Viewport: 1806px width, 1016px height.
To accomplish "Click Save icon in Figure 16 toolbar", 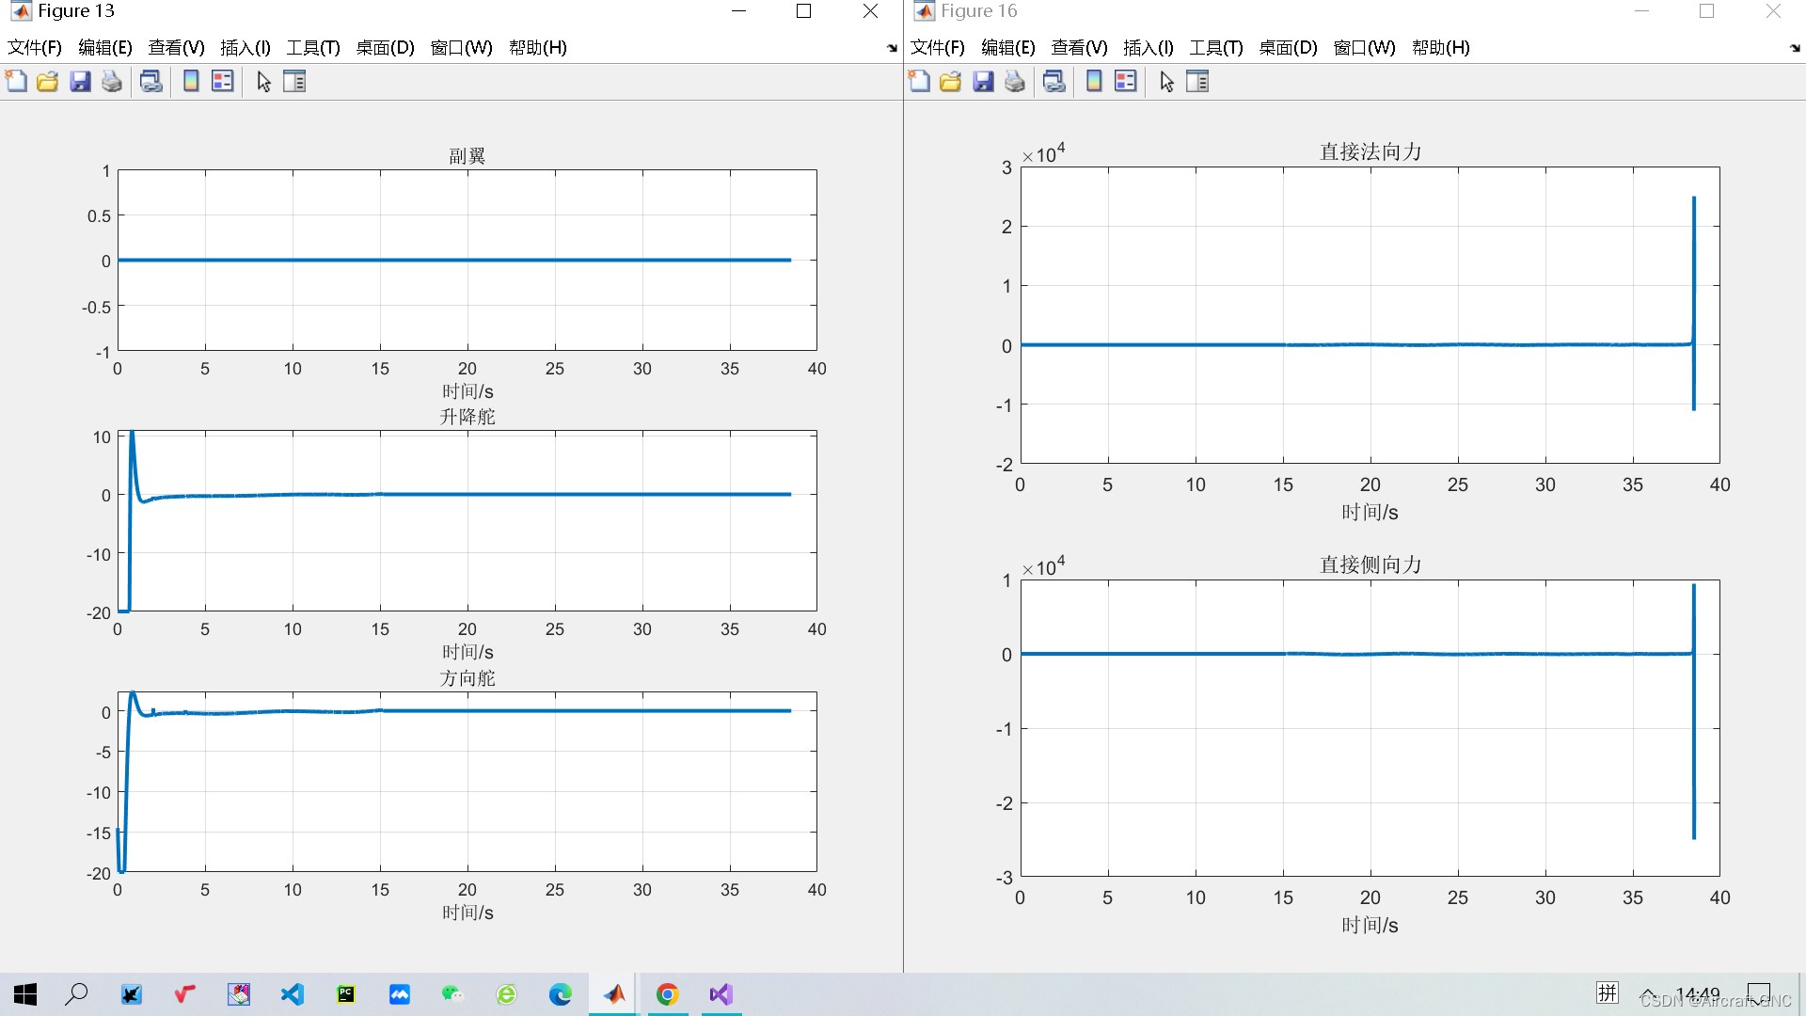I will point(983,82).
